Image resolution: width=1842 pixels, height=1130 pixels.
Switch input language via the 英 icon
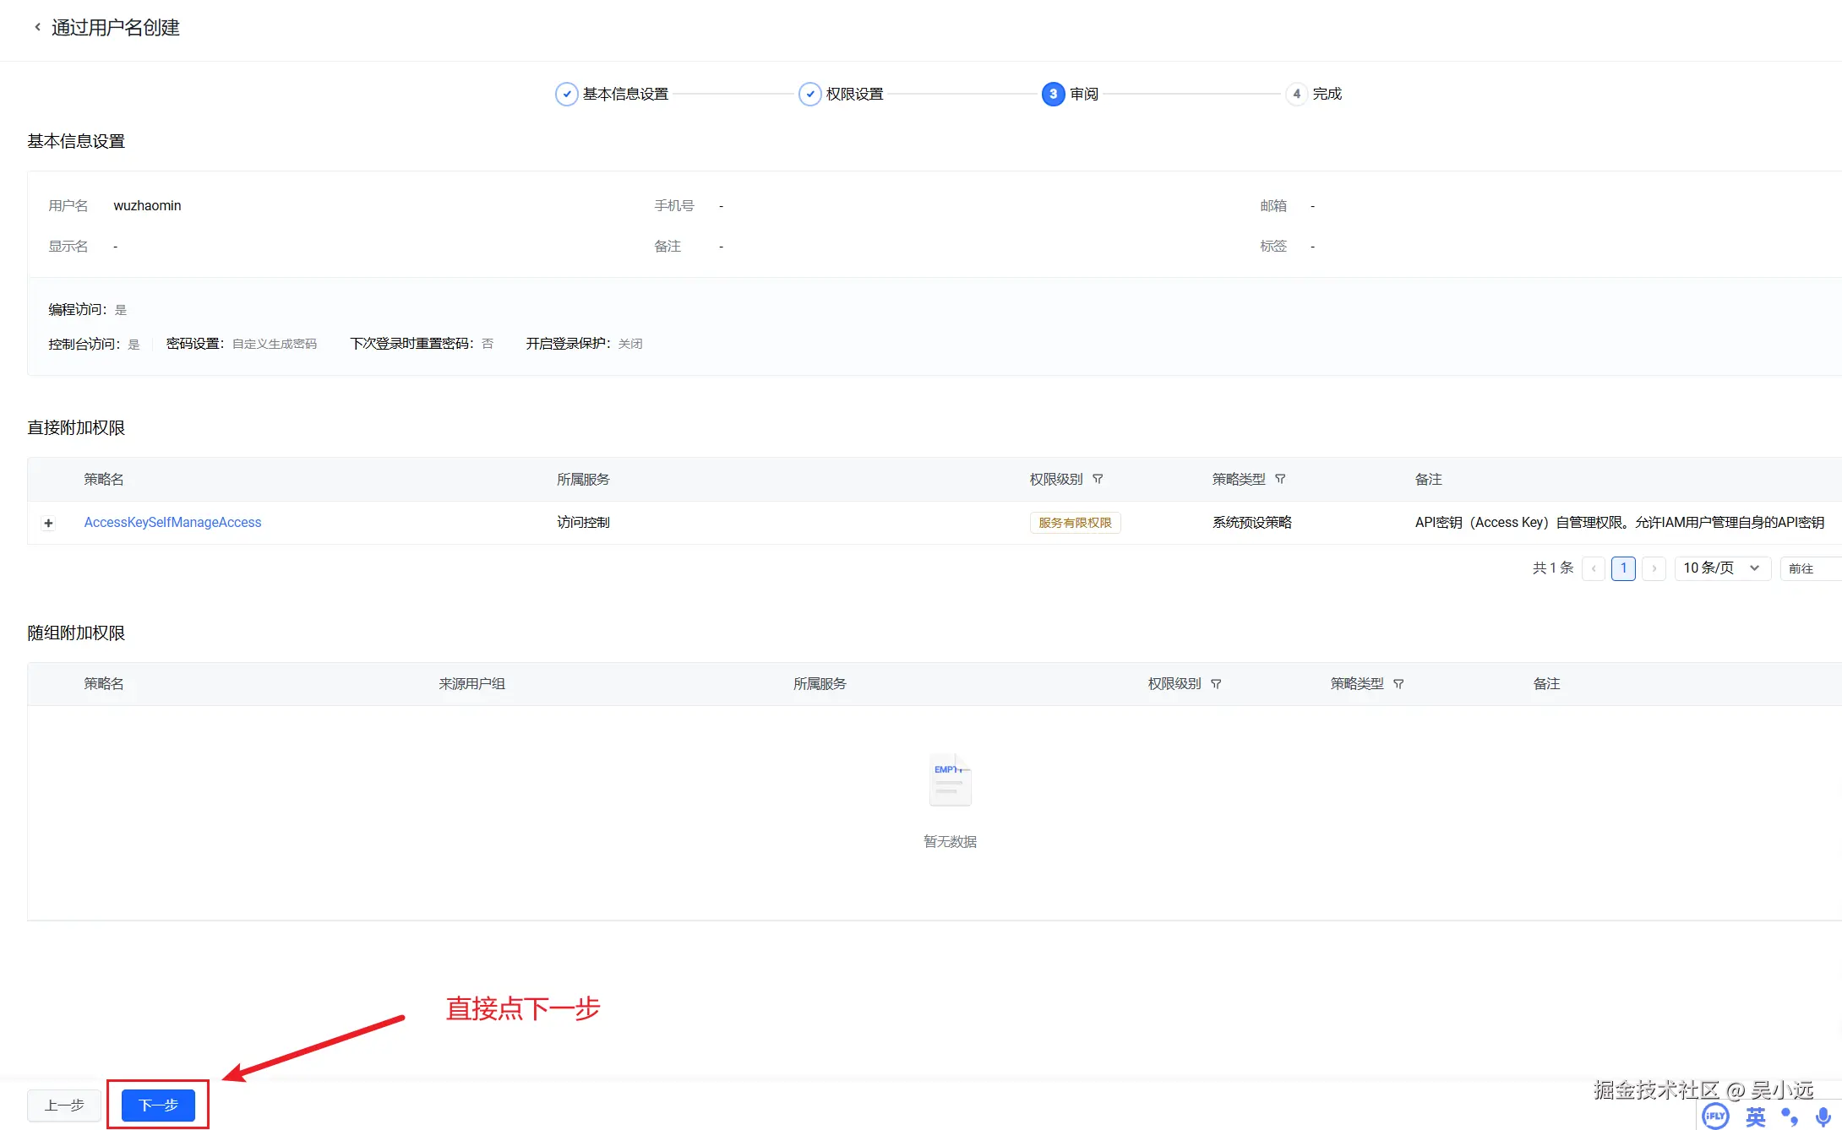click(1754, 1116)
